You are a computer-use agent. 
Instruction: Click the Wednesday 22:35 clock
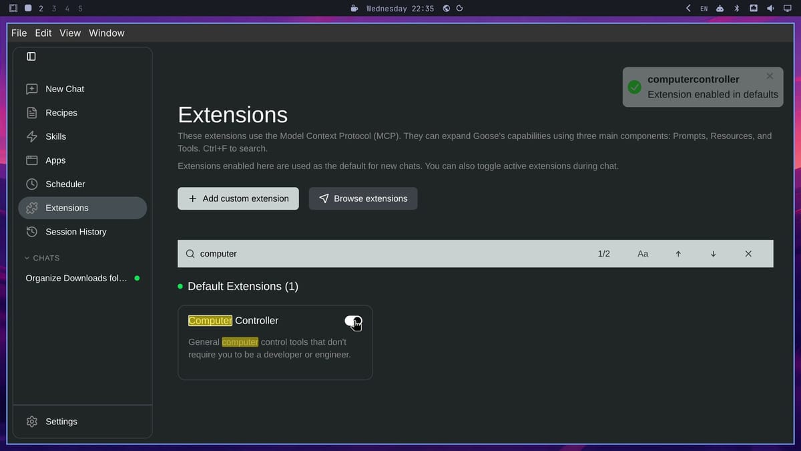[400, 9]
